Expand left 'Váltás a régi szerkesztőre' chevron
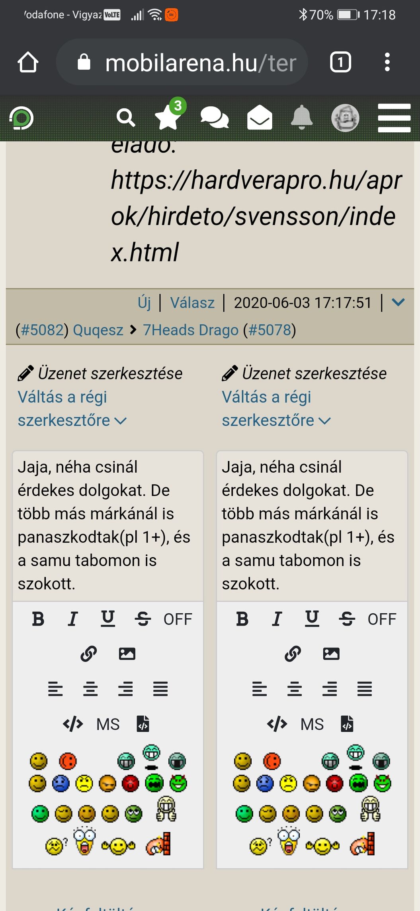Screen dimensions: 420x911 point(120,421)
